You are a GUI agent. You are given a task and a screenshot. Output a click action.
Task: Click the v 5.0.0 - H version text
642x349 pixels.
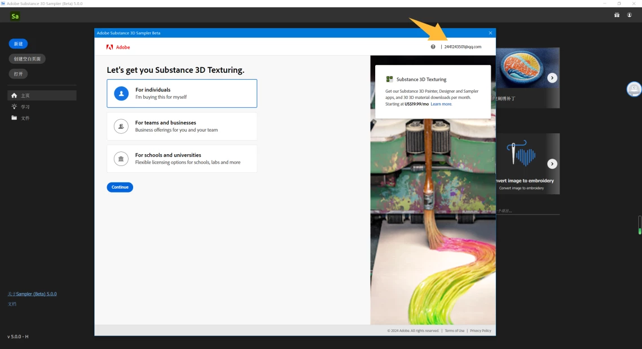coord(18,337)
